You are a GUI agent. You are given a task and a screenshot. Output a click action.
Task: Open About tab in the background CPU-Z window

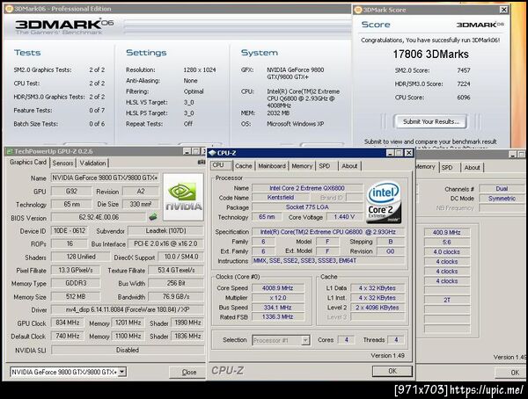(472, 167)
